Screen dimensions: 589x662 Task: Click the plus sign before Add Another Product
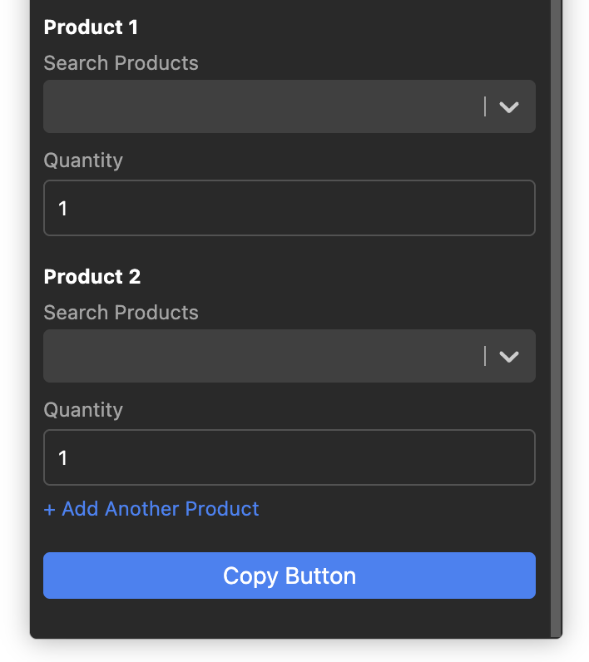tap(50, 509)
